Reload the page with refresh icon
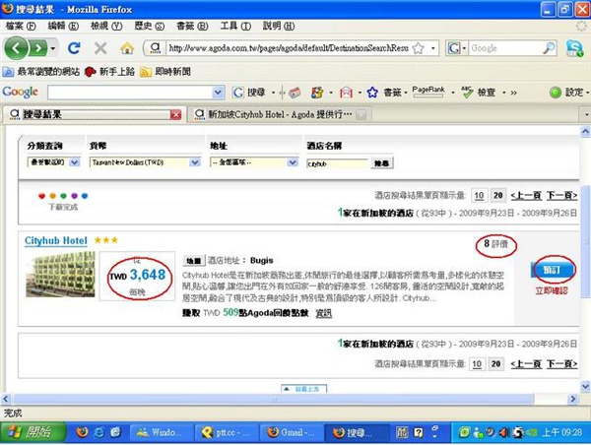Viewport: 591px width, 445px height. click(74, 48)
